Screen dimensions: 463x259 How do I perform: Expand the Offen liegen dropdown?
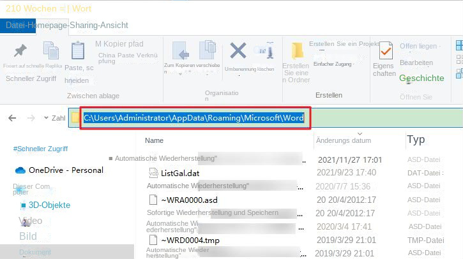click(439, 47)
